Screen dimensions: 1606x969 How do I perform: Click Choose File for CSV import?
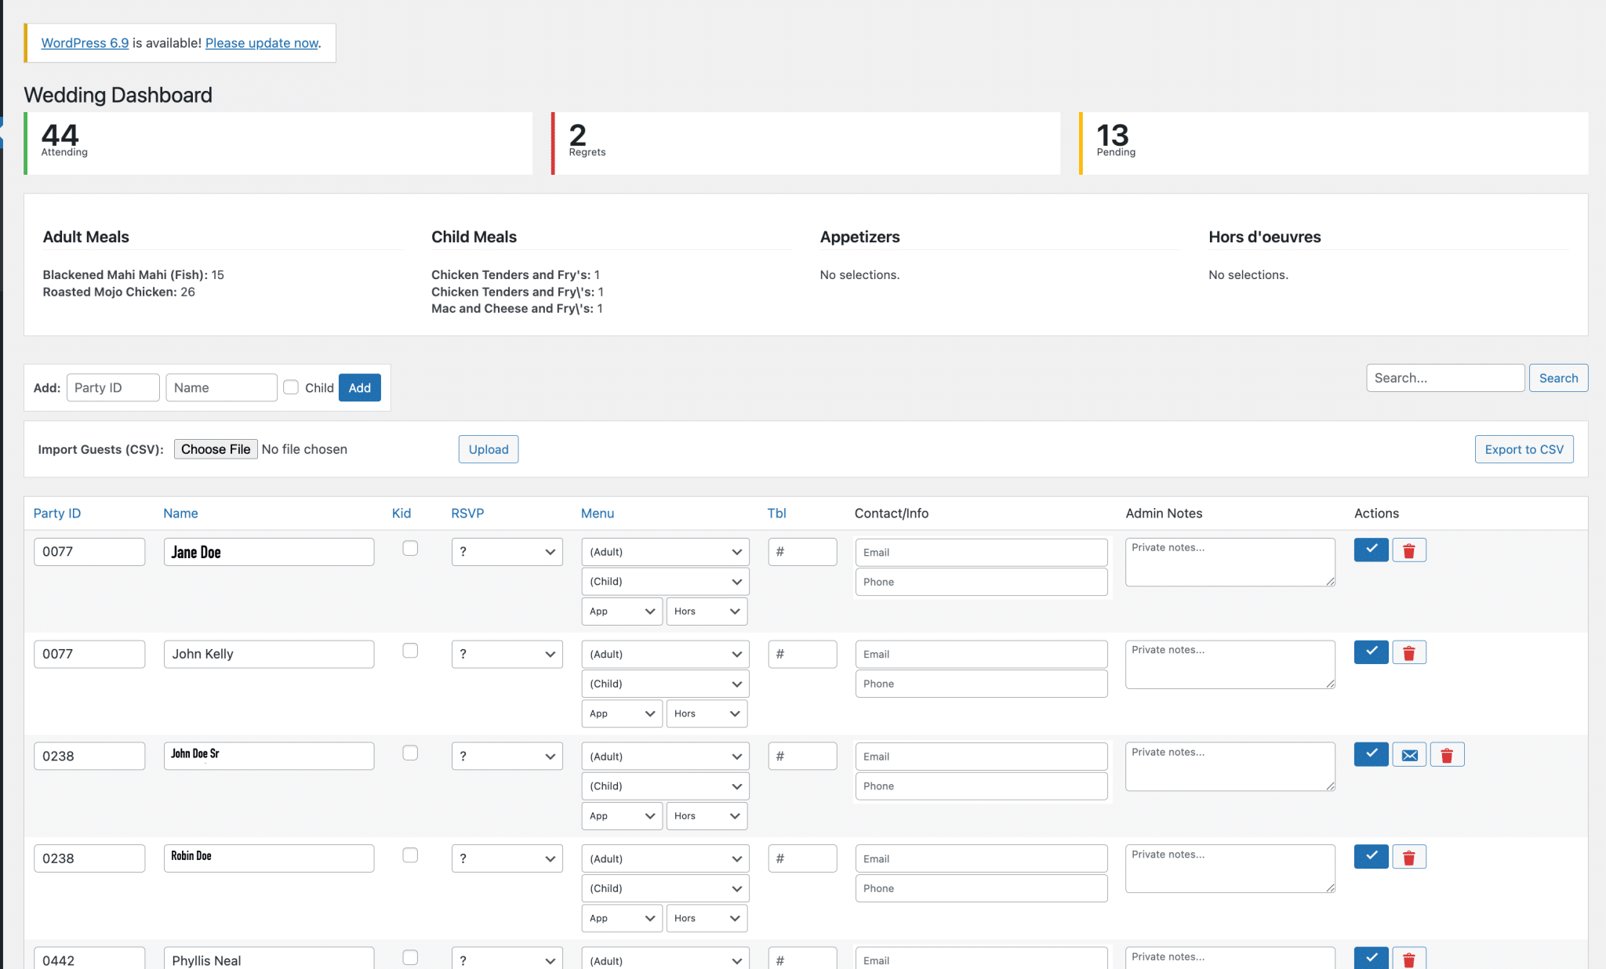click(216, 449)
